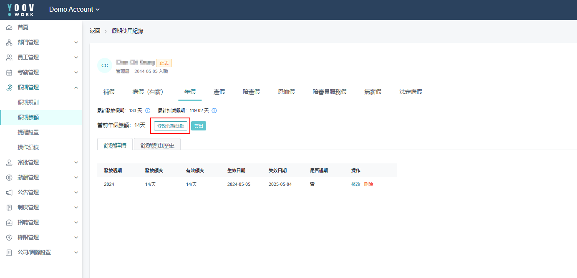Click 刪除 link in the 2024 row

pos(368,184)
